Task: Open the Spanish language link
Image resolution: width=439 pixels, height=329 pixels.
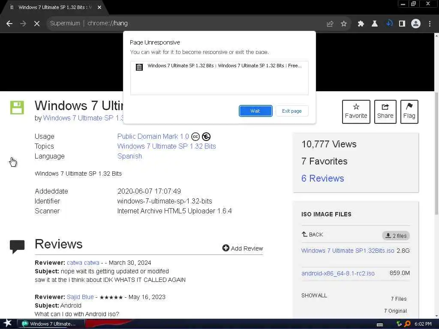Action: (129, 156)
